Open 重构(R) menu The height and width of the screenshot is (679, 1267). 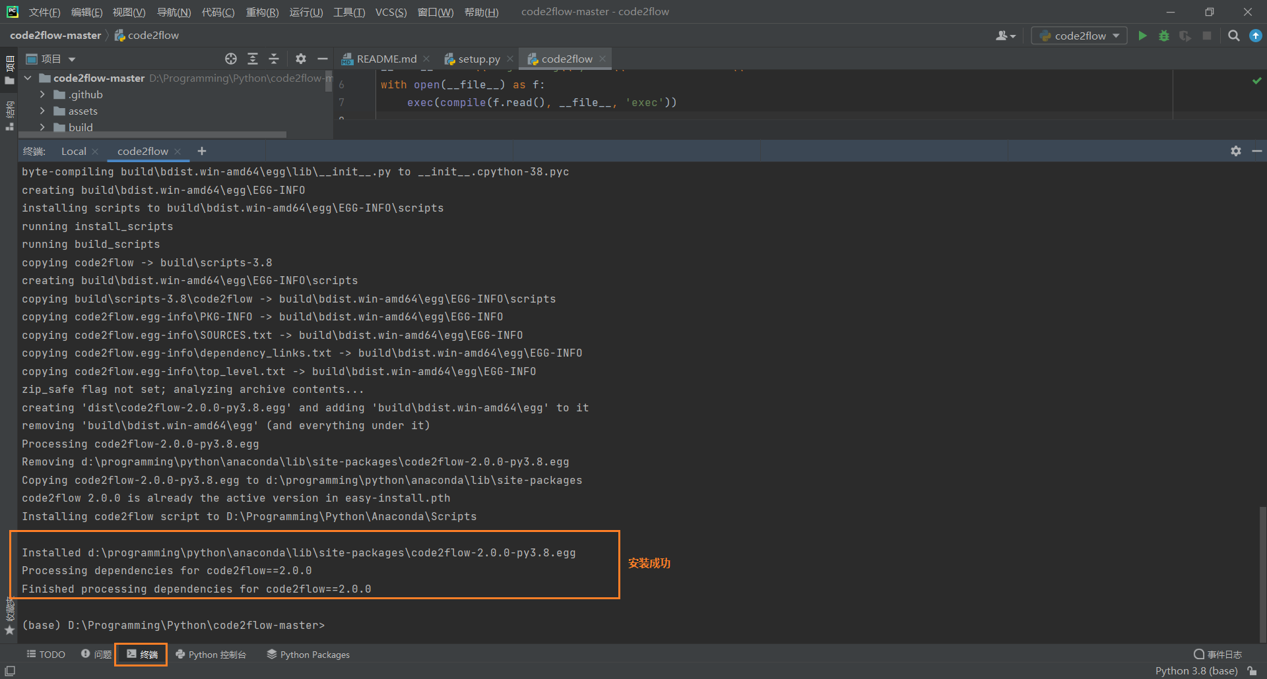[x=262, y=13]
